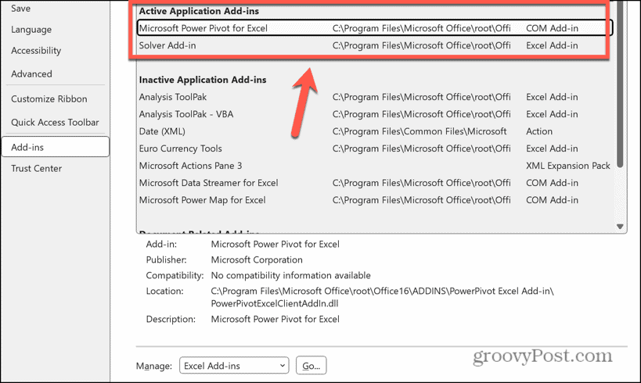Click the add-ins list scrollbar thumb
The height and width of the screenshot is (383, 641).
tap(620, 84)
